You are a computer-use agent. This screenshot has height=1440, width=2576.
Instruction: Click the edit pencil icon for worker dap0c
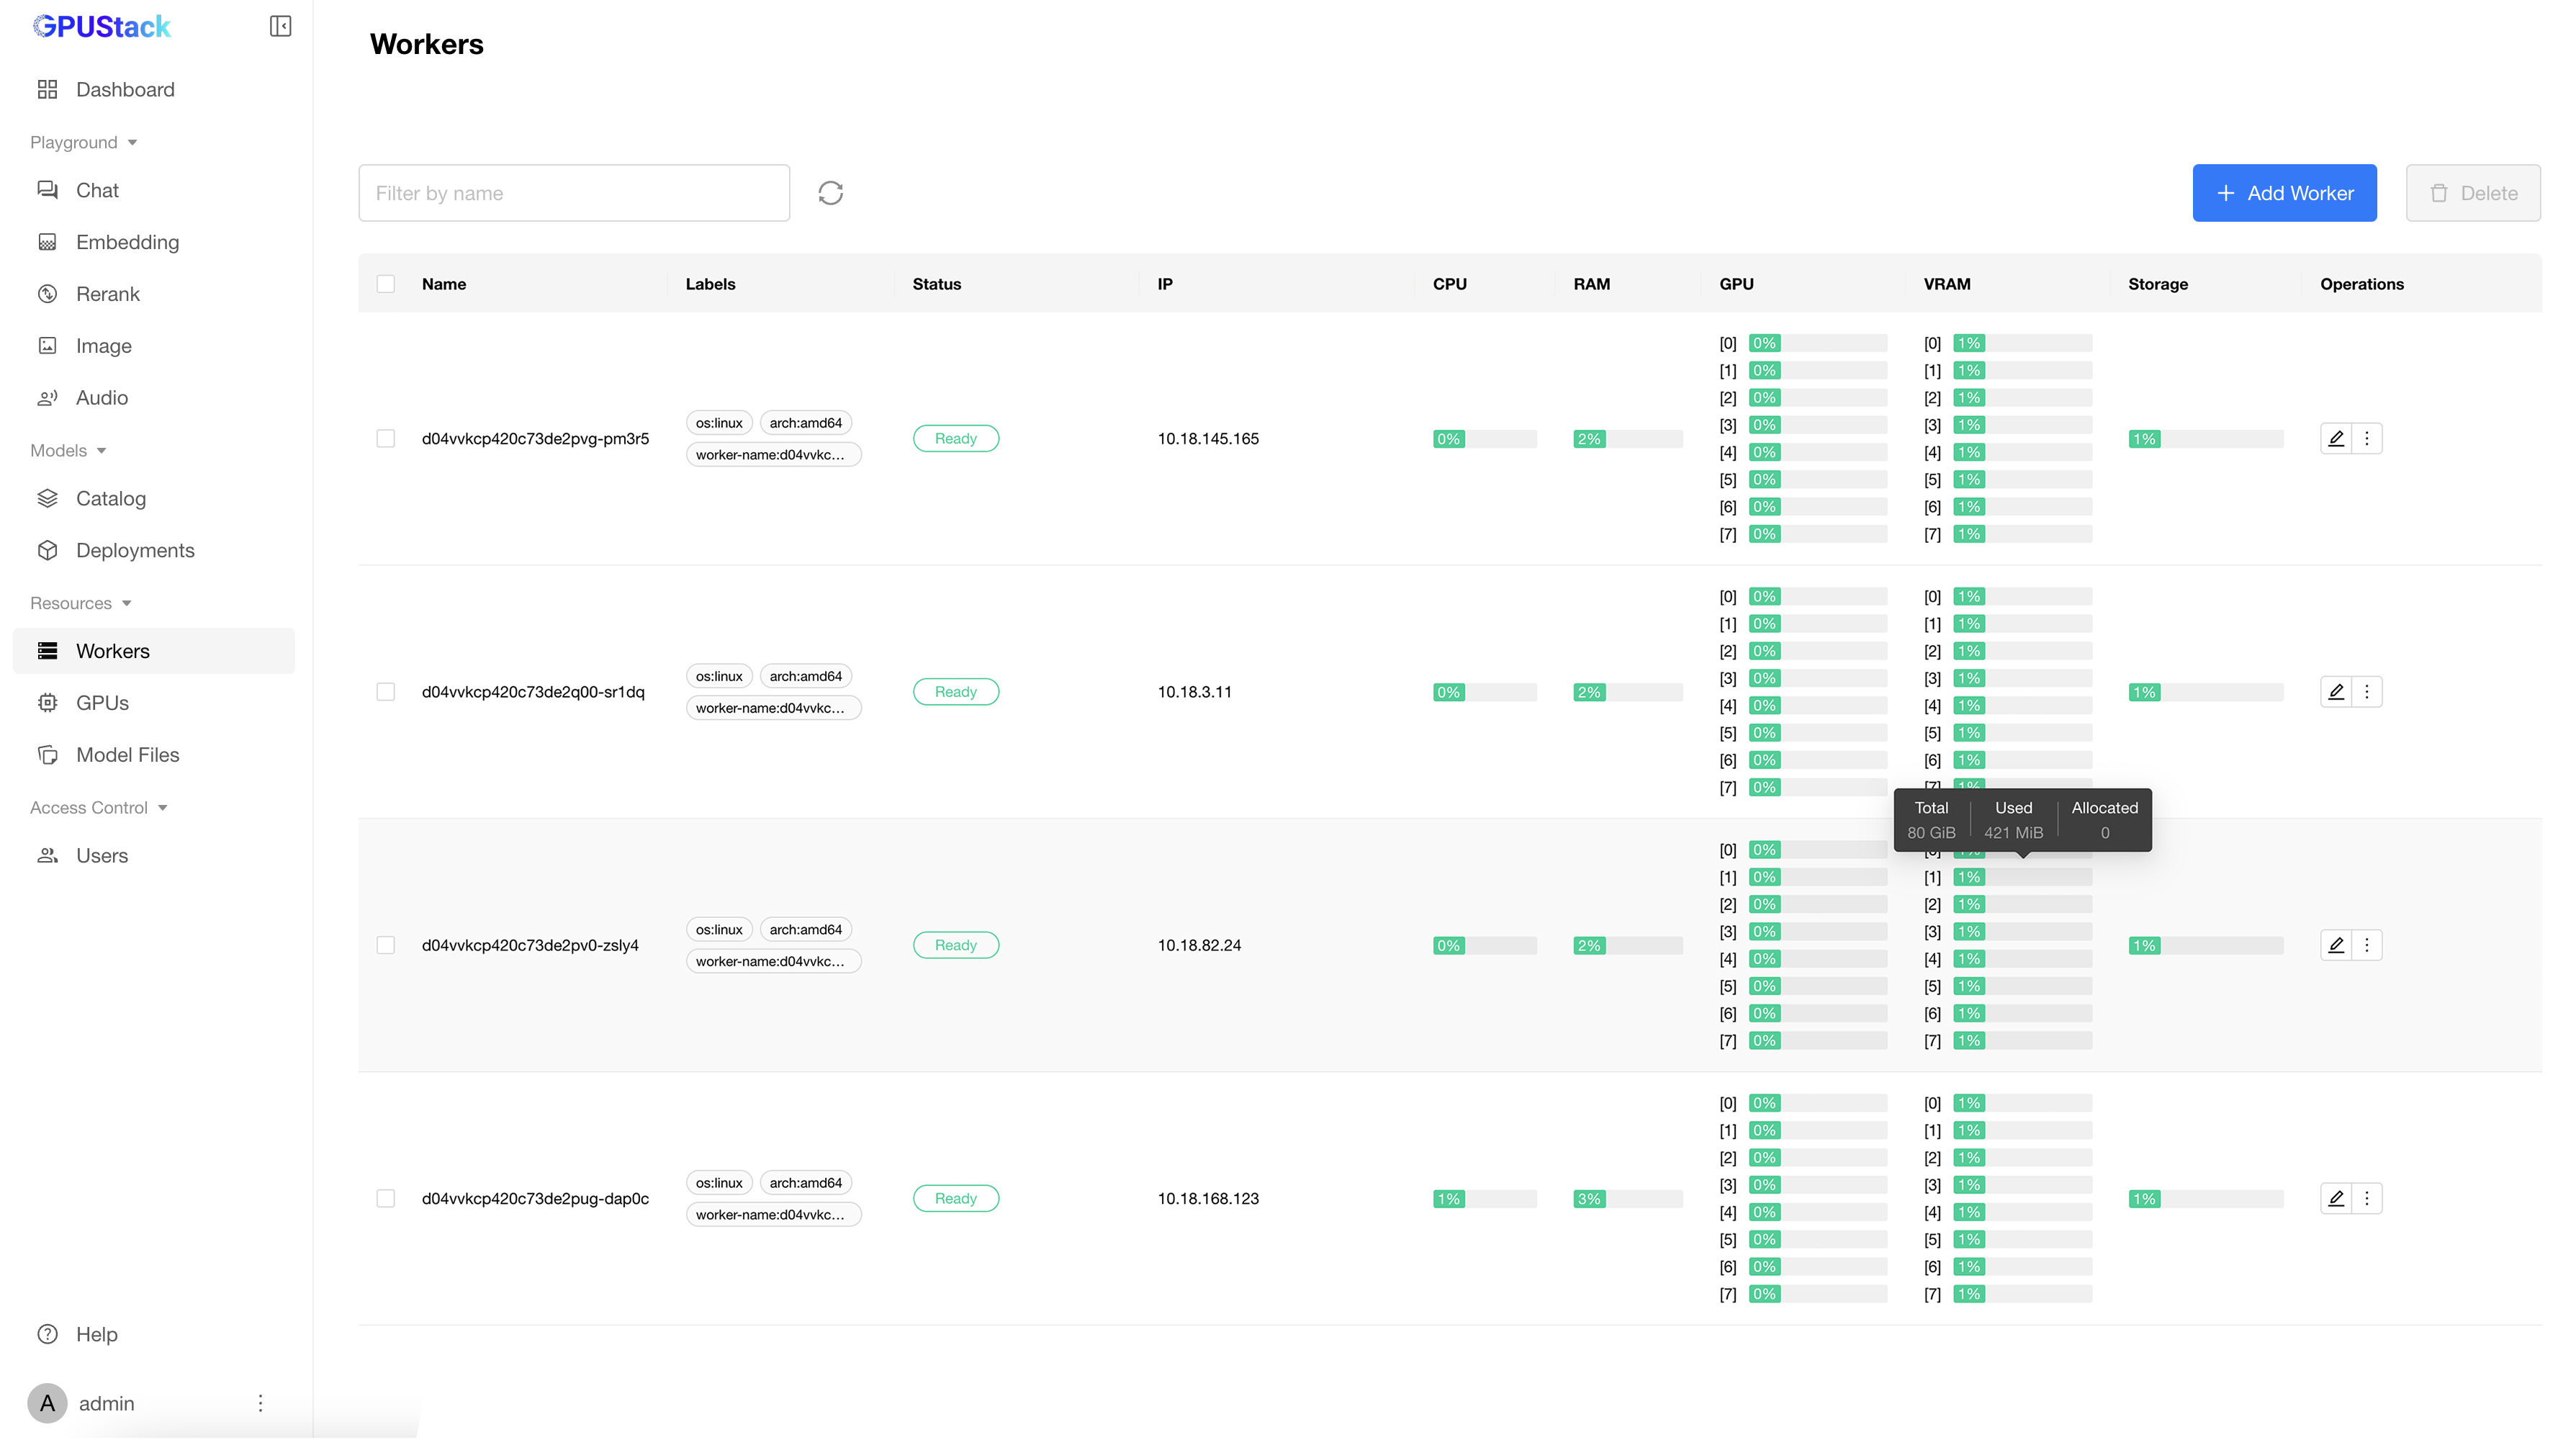click(x=2336, y=1198)
